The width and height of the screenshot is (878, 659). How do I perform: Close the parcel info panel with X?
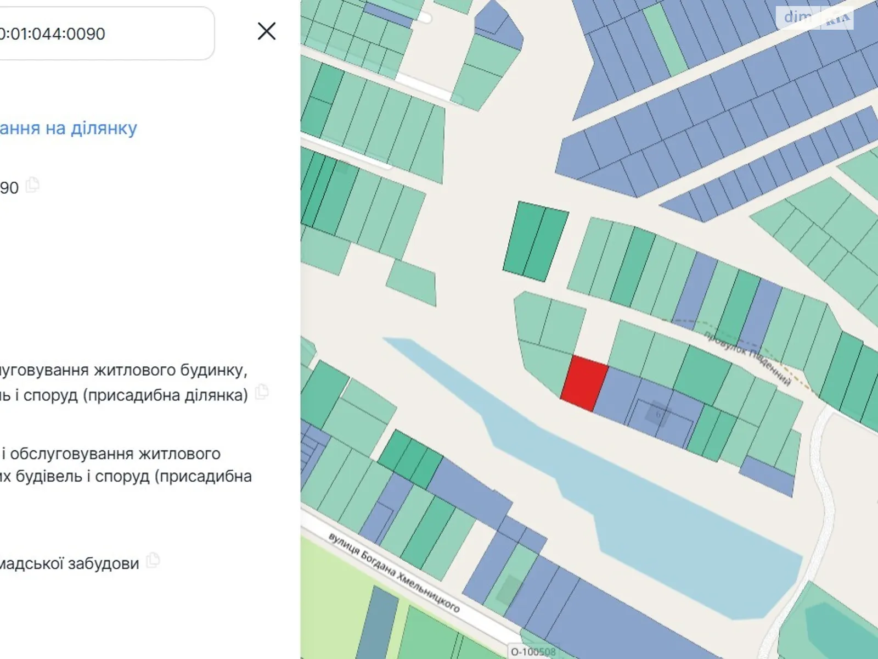(x=267, y=31)
